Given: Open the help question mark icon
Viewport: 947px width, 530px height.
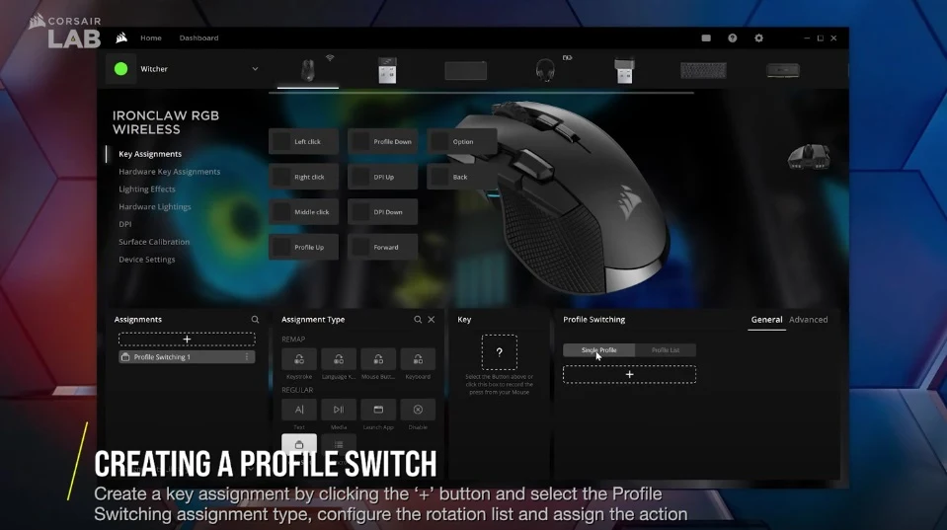Looking at the screenshot, I should point(732,38).
